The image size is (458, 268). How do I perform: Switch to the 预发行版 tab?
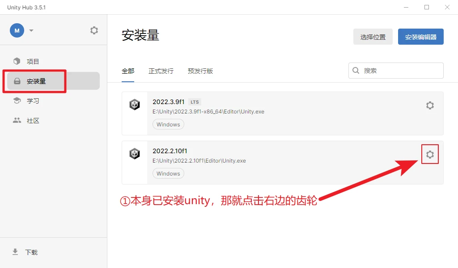pyautogui.click(x=200, y=71)
